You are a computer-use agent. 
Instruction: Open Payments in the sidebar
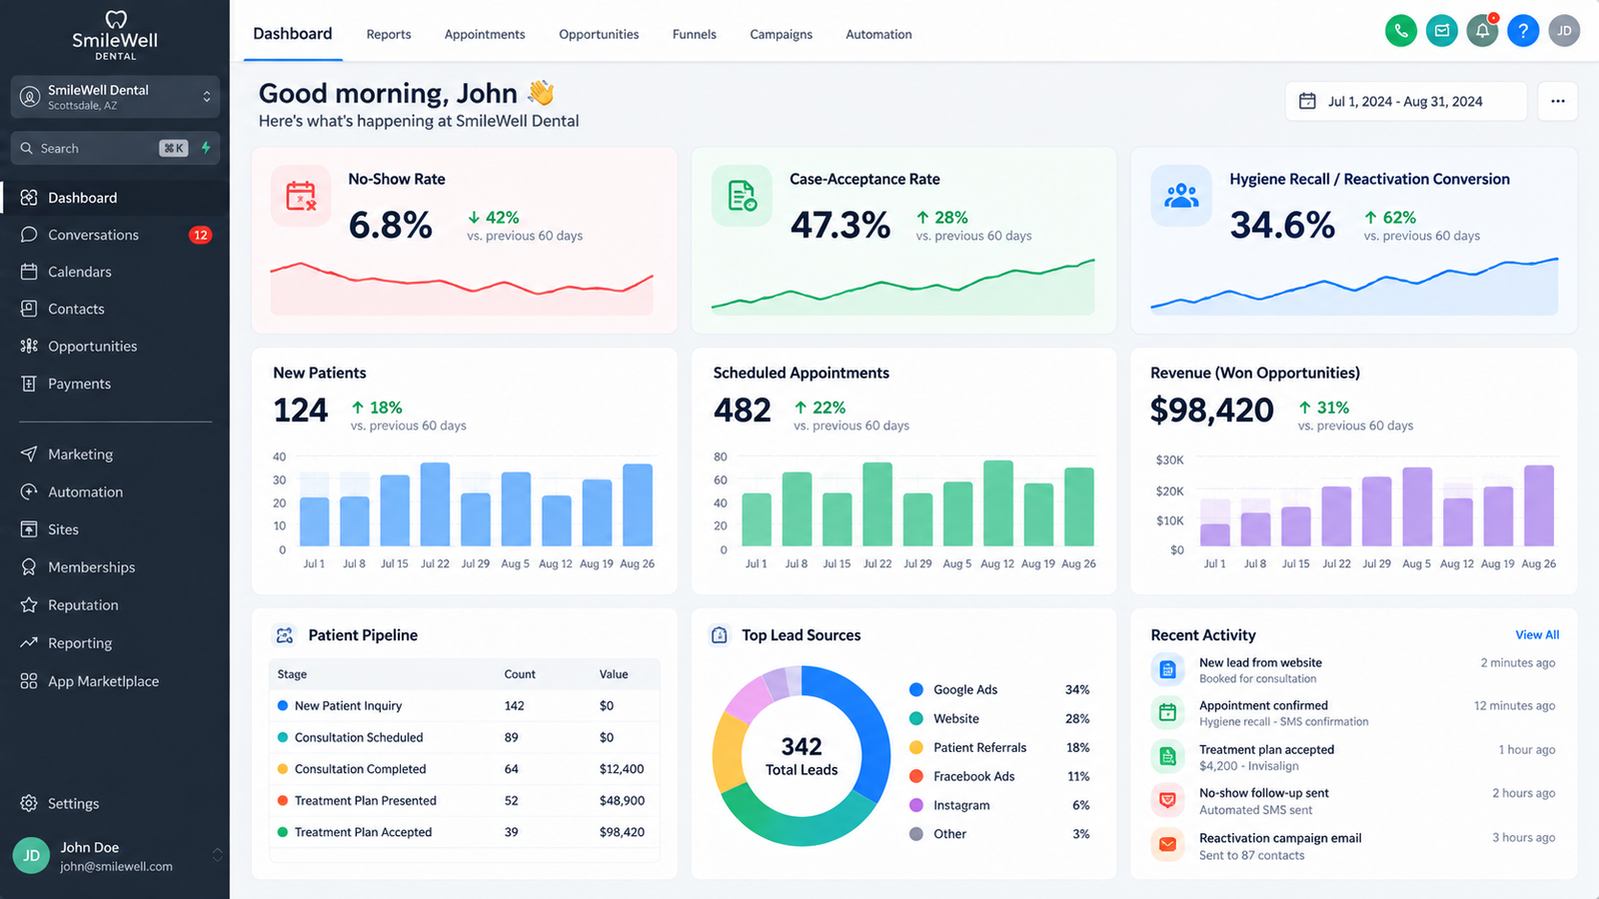coord(115,384)
